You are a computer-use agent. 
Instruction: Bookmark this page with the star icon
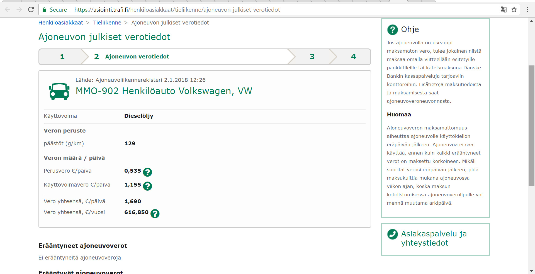coord(514,10)
